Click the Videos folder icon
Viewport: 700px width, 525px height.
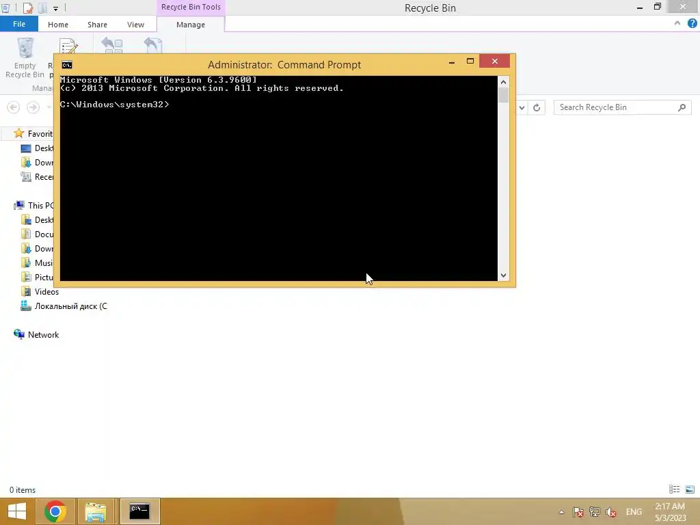point(26,291)
